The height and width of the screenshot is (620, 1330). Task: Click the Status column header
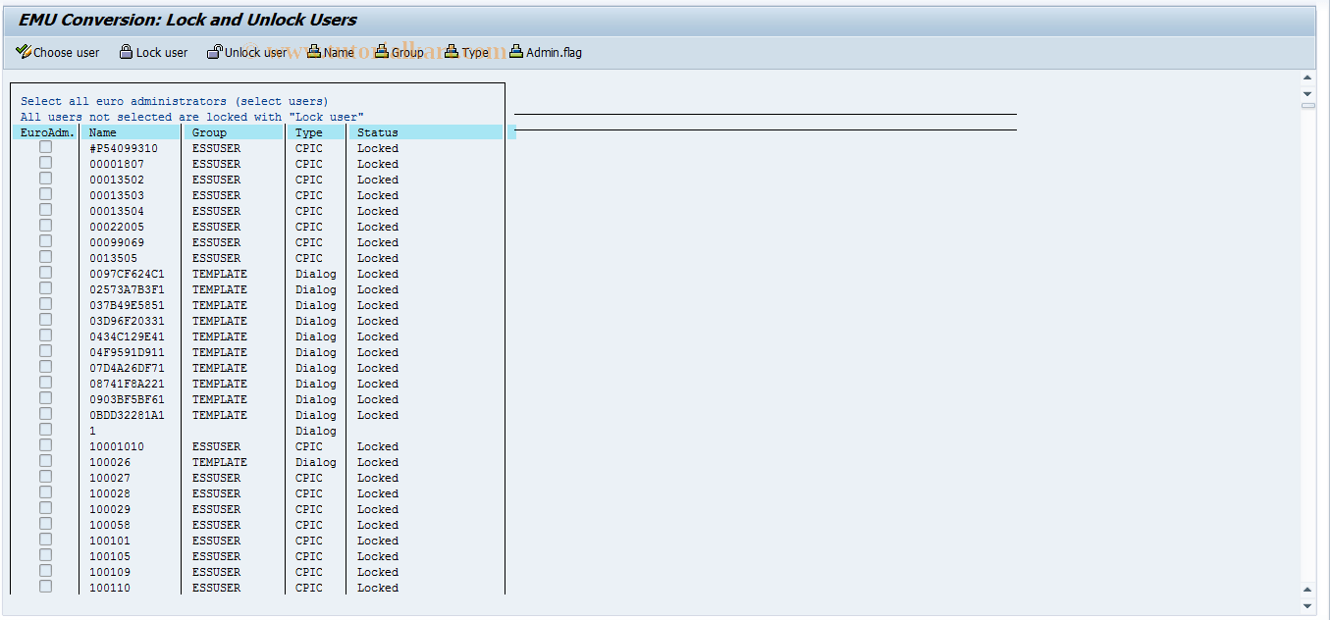coord(378,132)
